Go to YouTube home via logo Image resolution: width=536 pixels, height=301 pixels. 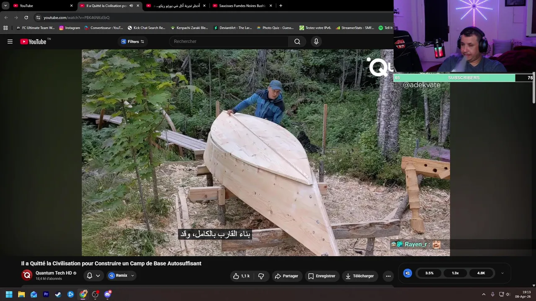[x=33, y=41]
